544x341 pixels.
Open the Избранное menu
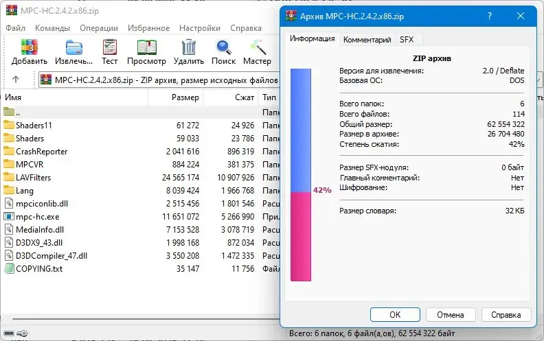(x=148, y=28)
